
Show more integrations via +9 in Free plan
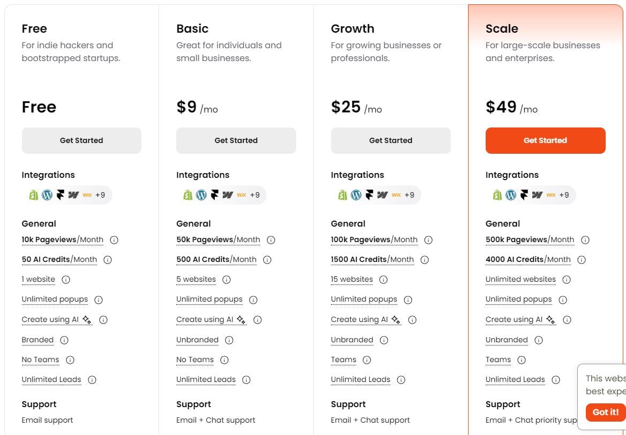(x=100, y=195)
